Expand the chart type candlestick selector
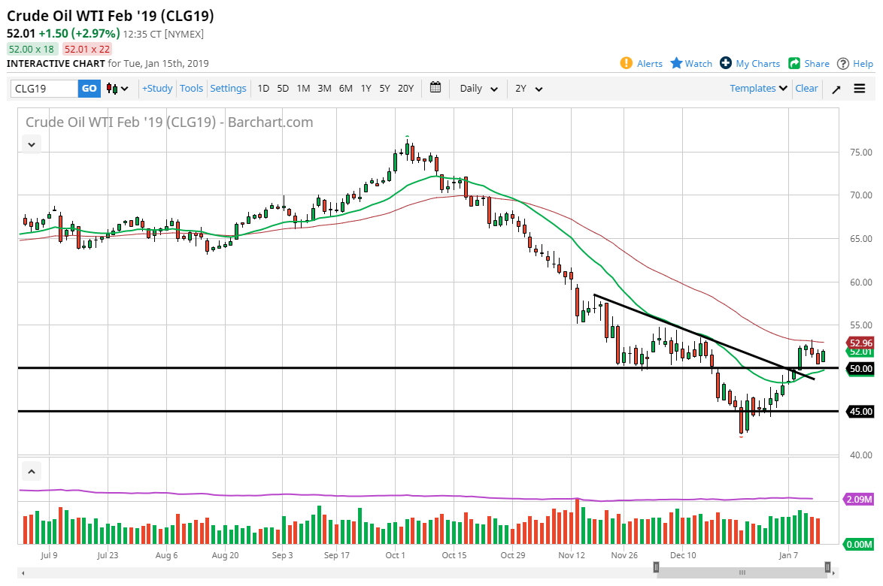Viewport: 883px width, 586px height. pyautogui.click(x=113, y=88)
